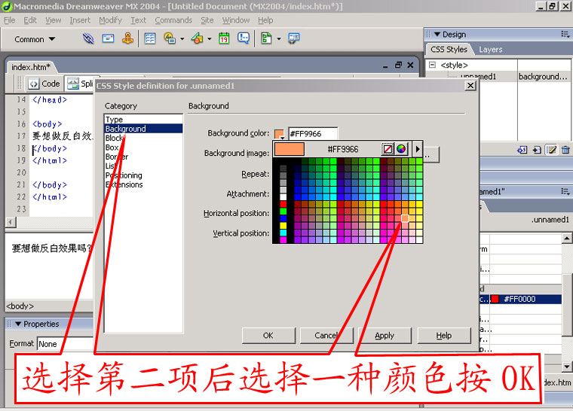Open the File menu
573x411 pixels.
pyautogui.click(x=10, y=20)
